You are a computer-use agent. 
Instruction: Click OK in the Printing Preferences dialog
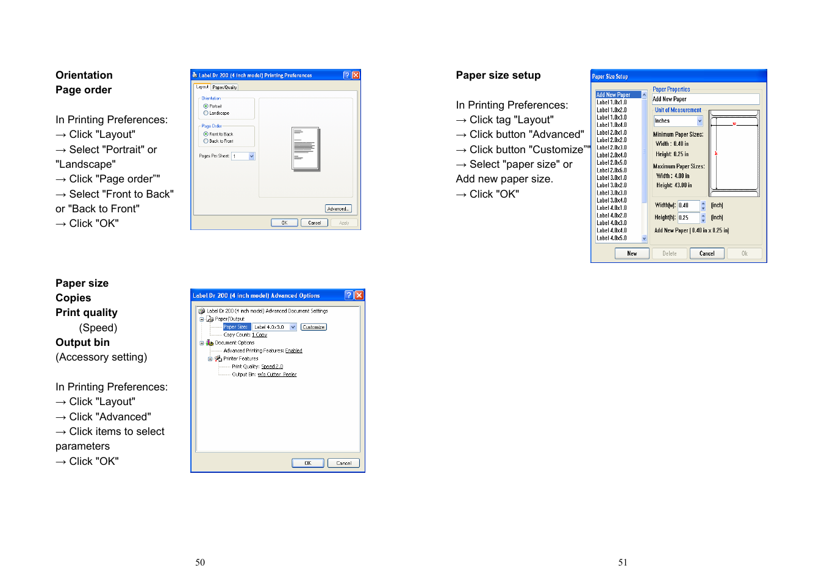click(x=284, y=223)
